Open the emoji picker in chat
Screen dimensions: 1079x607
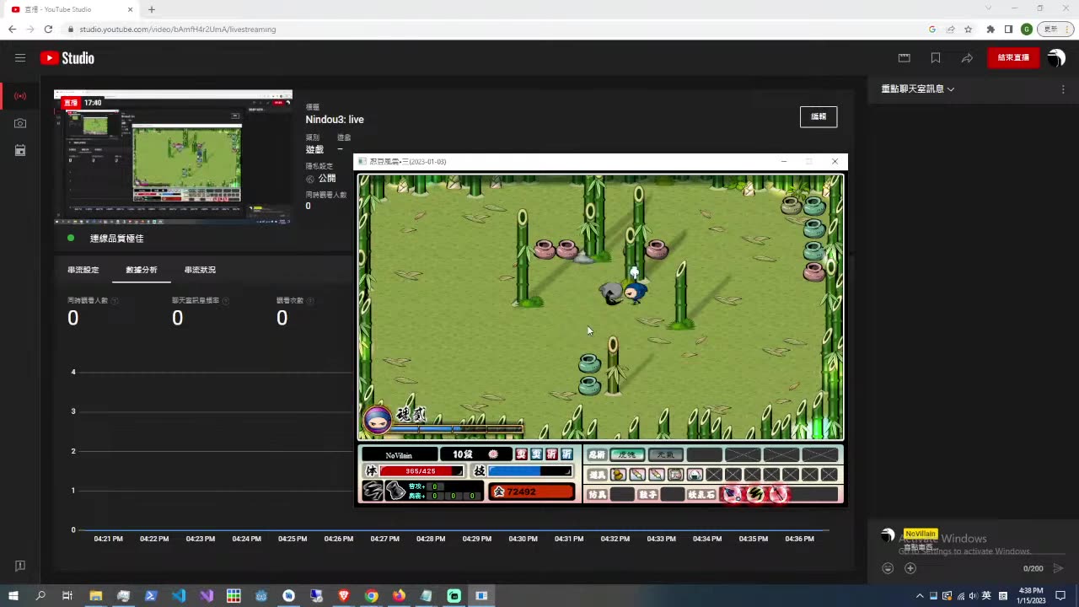pos(888,568)
